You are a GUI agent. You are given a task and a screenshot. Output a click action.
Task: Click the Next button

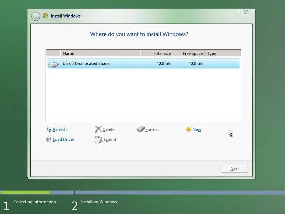(x=235, y=169)
